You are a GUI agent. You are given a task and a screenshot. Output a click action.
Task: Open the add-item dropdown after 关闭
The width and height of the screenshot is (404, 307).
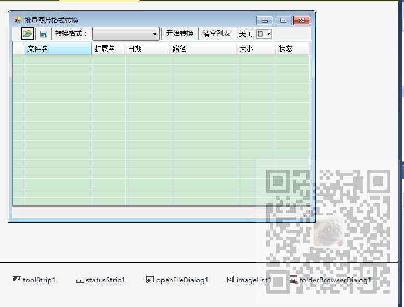tap(264, 33)
